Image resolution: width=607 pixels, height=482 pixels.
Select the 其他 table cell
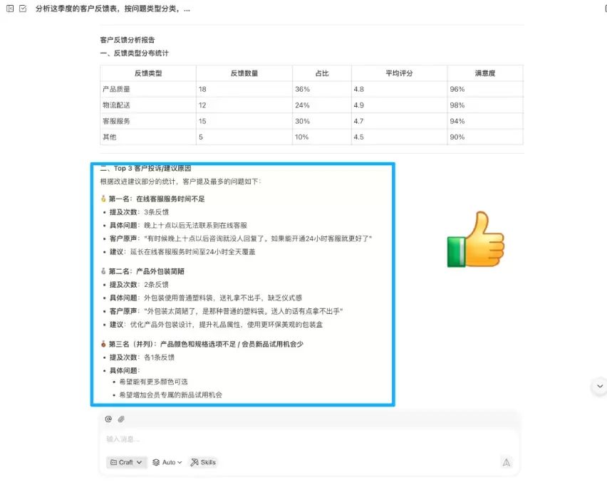148,137
